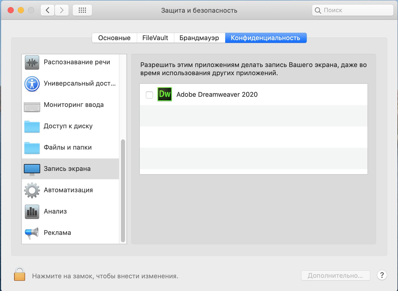Screen dimensions: 398x291
Task: Switch to the Основные tab
Action: [114, 38]
